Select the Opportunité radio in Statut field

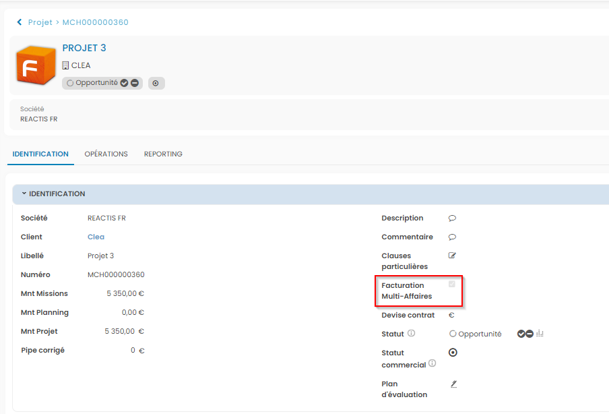(453, 334)
